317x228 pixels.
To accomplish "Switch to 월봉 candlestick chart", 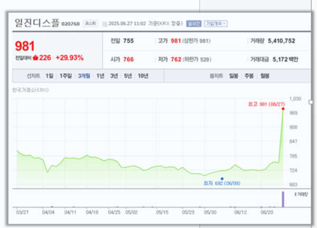I will tap(265, 76).
